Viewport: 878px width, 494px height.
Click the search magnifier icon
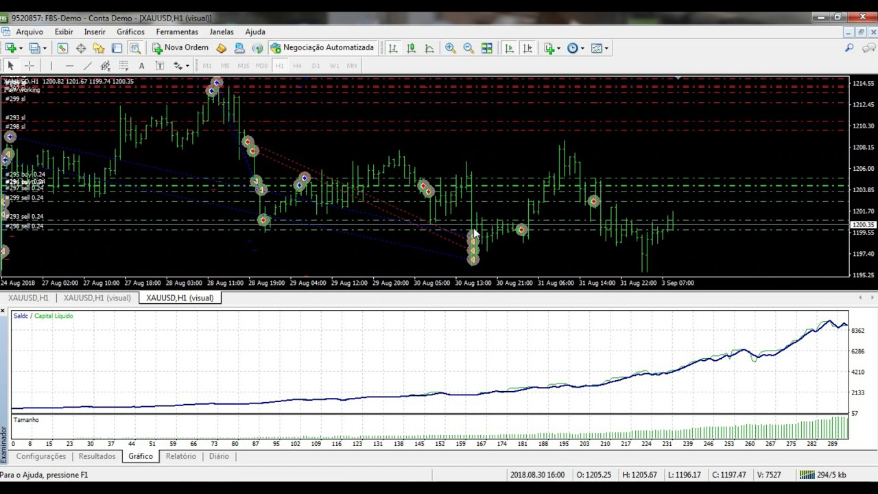(x=849, y=48)
